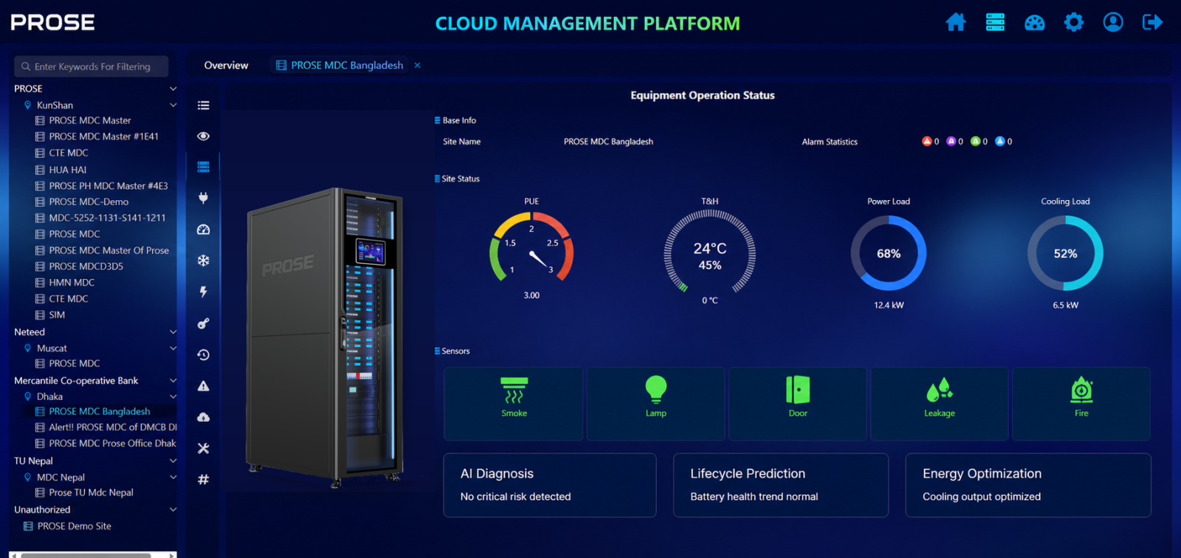Open the Lifecycle Prediction card
The image size is (1181, 558).
(x=780, y=485)
